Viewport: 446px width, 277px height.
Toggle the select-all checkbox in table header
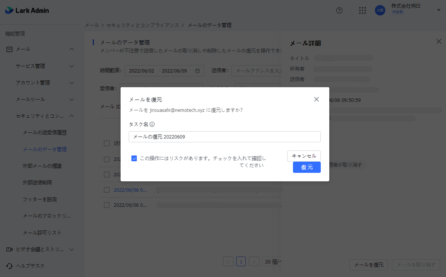tap(107, 144)
